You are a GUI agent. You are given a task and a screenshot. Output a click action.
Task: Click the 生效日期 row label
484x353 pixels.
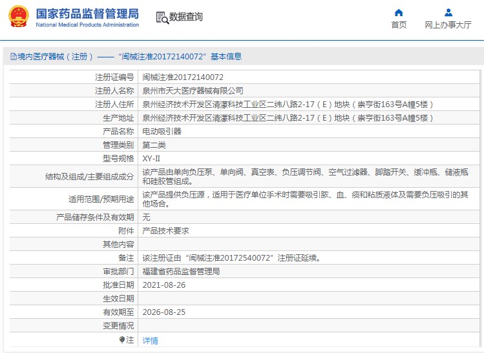[x=118, y=298]
